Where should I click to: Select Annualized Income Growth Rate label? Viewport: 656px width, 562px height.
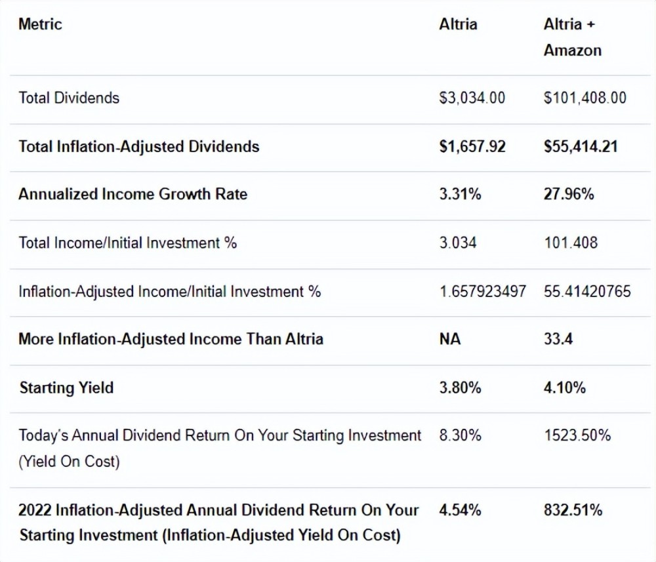133,194
